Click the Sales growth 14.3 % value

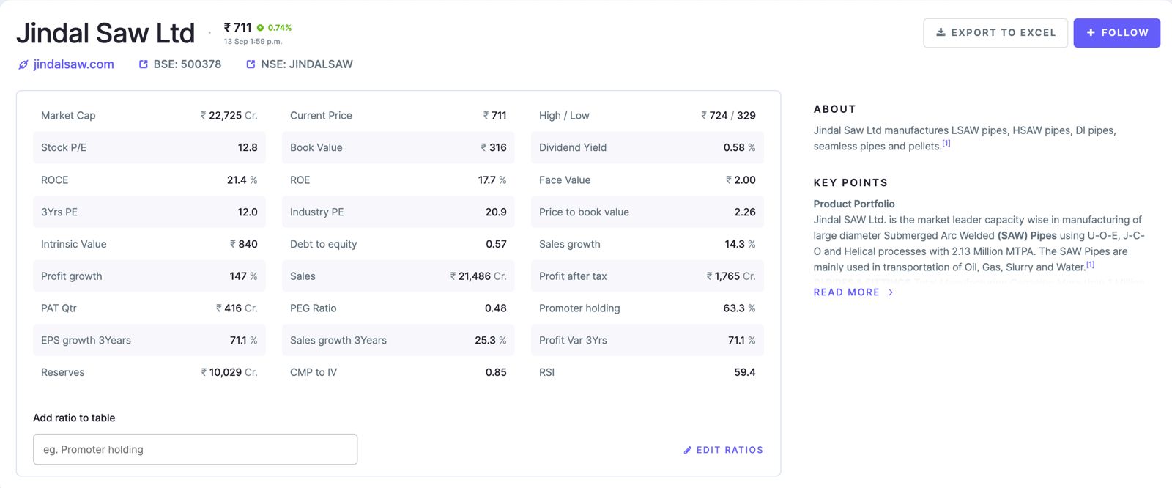(740, 244)
